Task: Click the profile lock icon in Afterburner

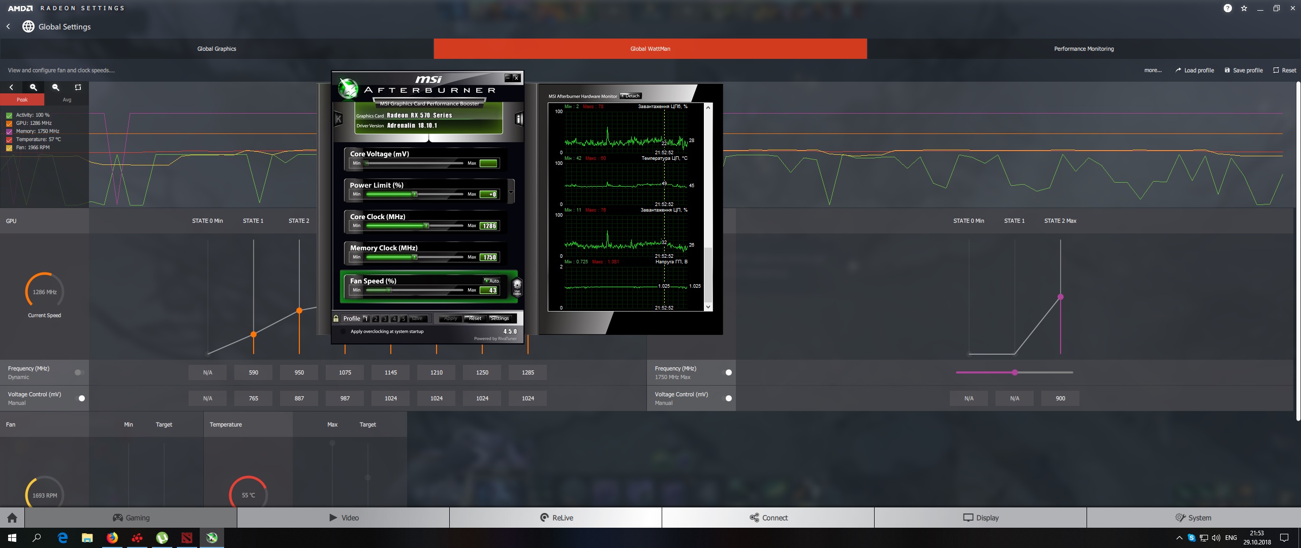Action: (x=336, y=319)
